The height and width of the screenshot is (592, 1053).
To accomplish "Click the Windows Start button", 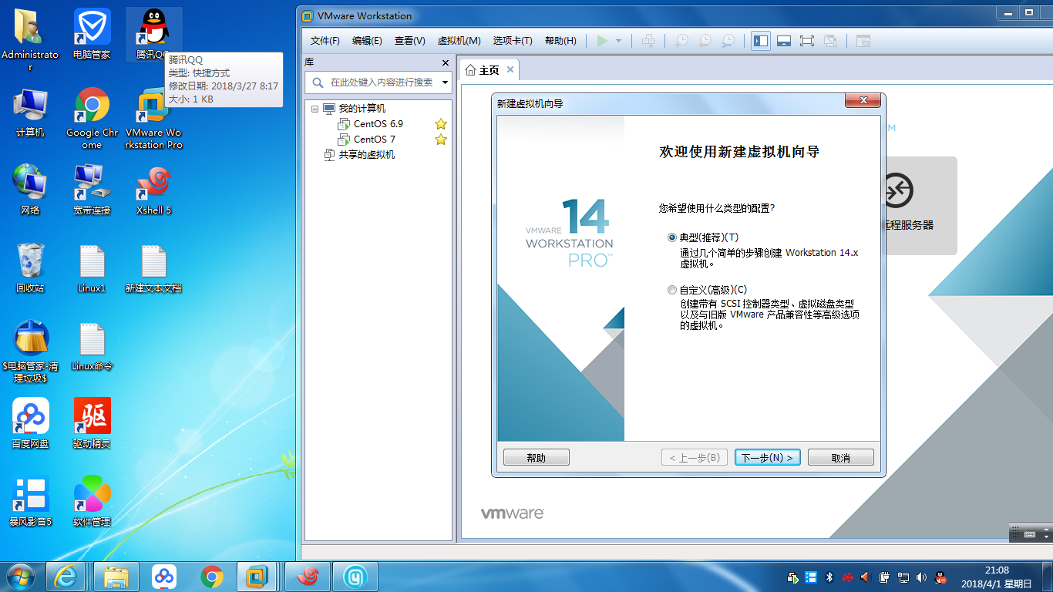I will [21, 577].
